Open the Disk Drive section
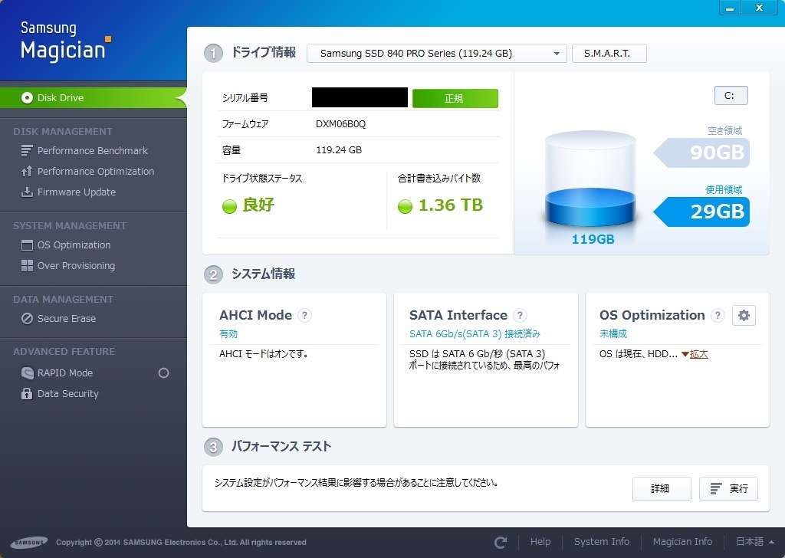This screenshot has height=558, width=785. point(93,97)
